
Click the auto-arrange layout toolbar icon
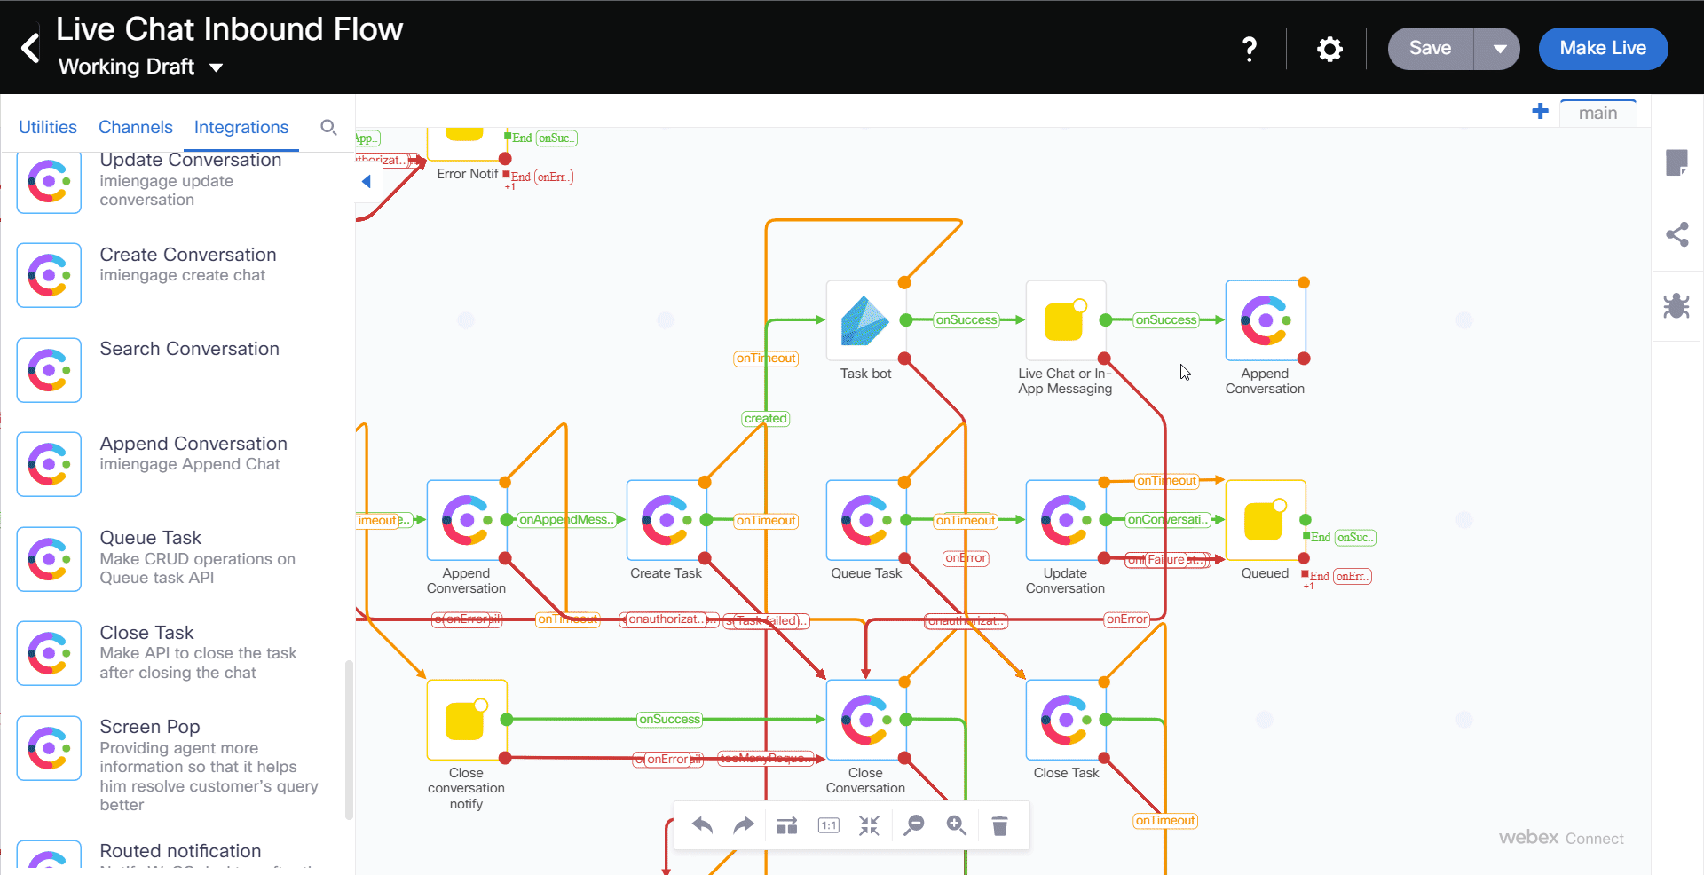pos(787,826)
